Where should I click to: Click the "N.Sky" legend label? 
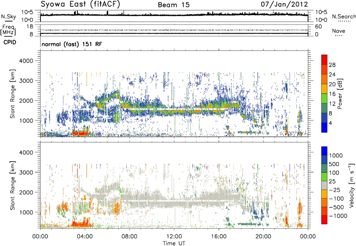(x=8, y=16)
